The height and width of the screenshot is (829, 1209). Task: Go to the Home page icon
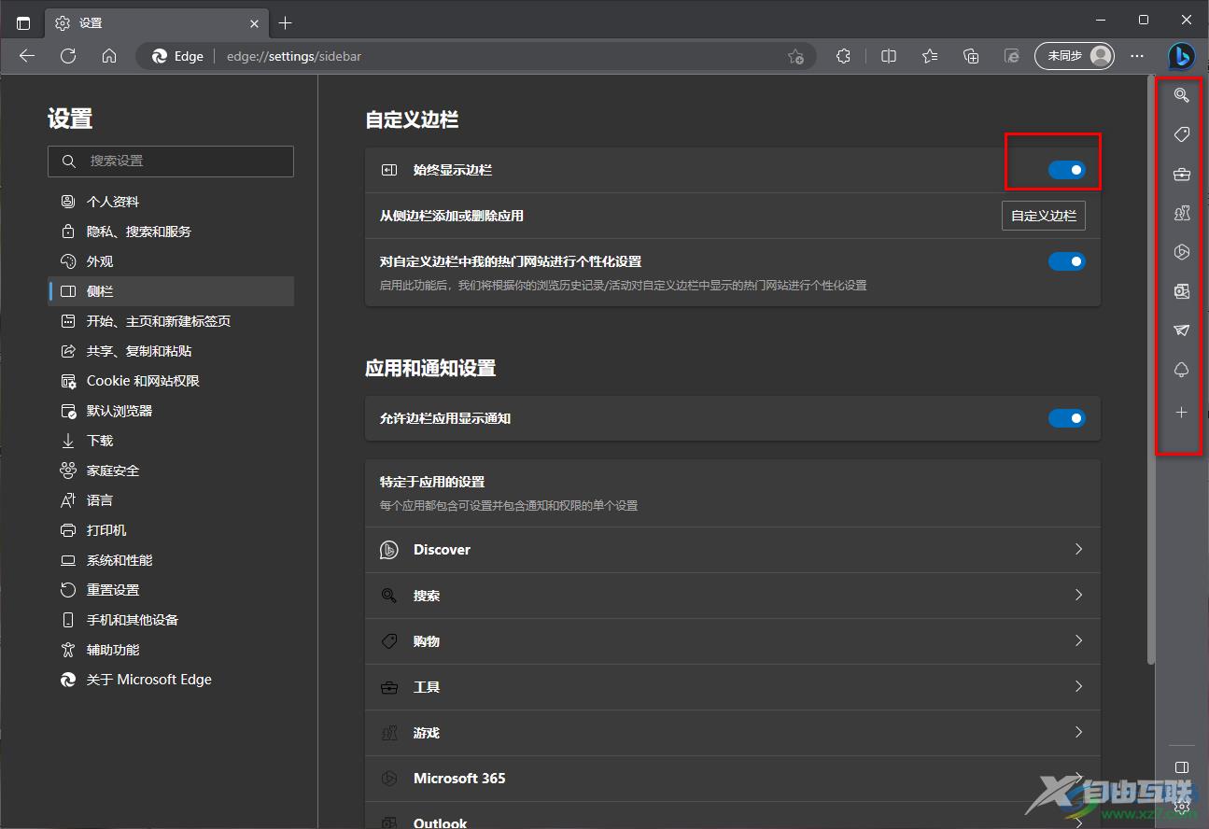coord(109,56)
